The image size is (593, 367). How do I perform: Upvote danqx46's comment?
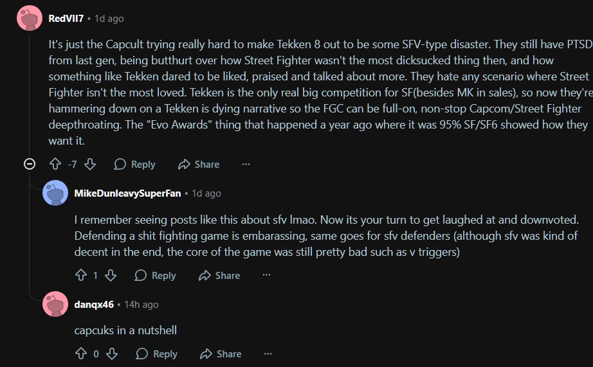click(81, 354)
